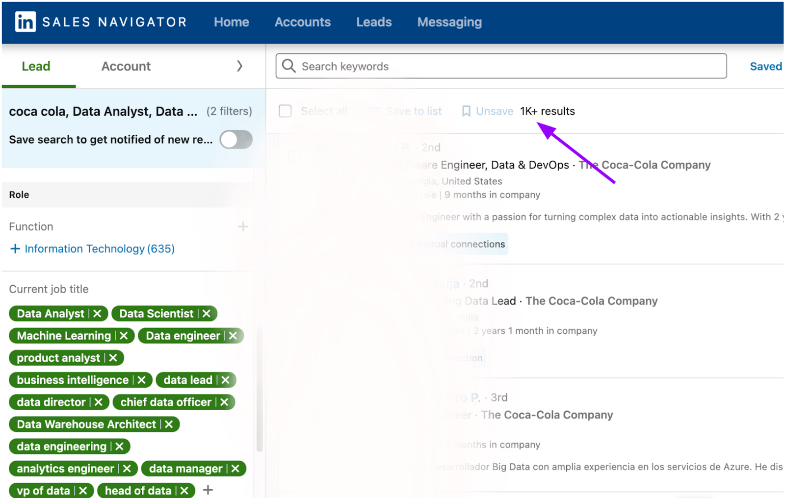This screenshot has width=785, height=498.
Task: Click the filter panel scrollbar
Action: [260, 389]
